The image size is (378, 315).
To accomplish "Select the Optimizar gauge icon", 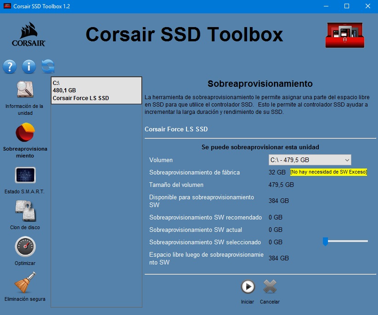I will [x=25, y=247].
